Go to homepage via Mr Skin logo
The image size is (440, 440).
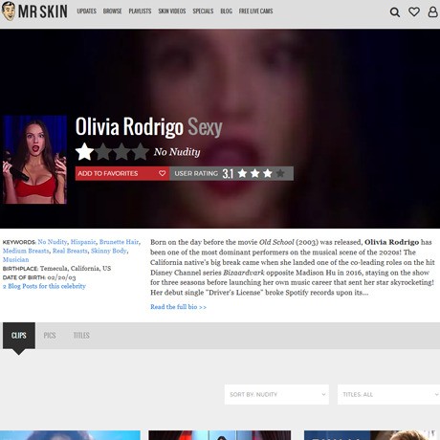pyautogui.click(x=34, y=11)
